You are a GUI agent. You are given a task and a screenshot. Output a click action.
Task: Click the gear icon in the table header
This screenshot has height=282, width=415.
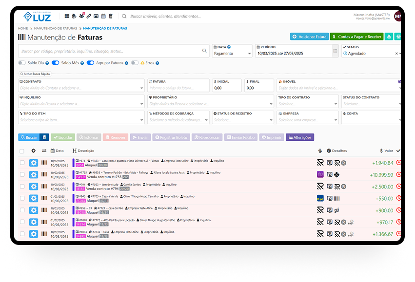(x=33, y=150)
